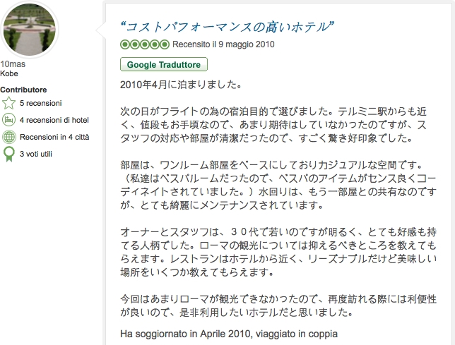This screenshot has height=345, width=455.
Task: Open the review title コストパフォーマンスの高いホテル
Action: 226,27
